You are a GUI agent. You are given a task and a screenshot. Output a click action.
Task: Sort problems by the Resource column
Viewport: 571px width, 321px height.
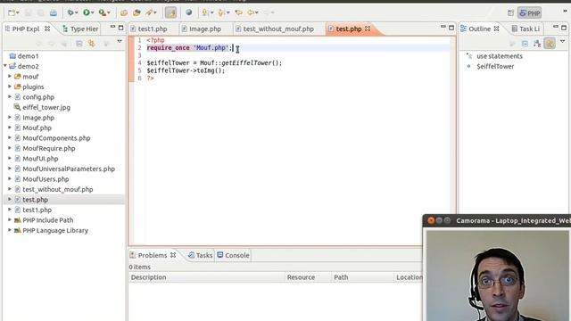pyautogui.click(x=308, y=277)
